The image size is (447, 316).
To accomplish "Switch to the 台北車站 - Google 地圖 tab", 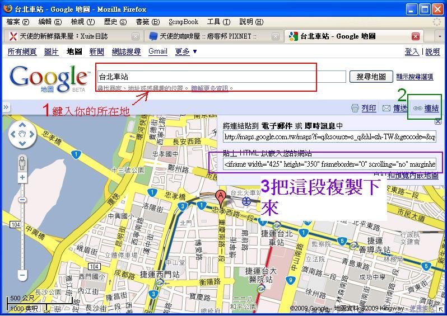I will tap(354, 36).
